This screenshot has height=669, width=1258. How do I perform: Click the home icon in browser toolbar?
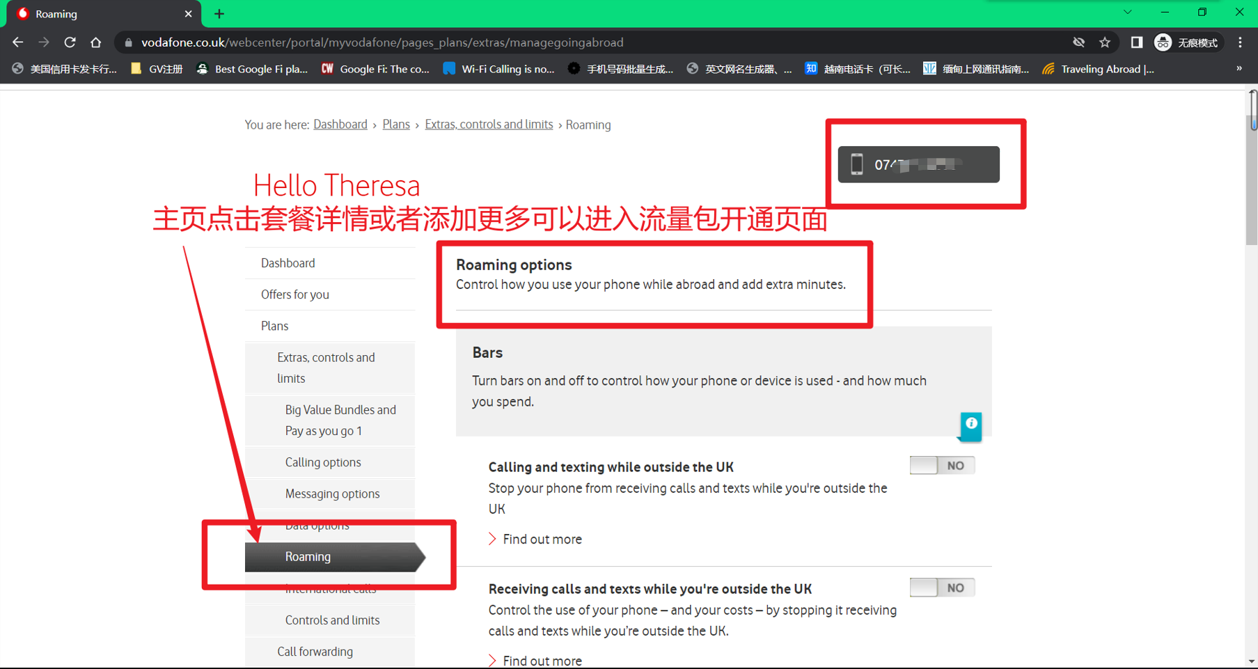(96, 42)
